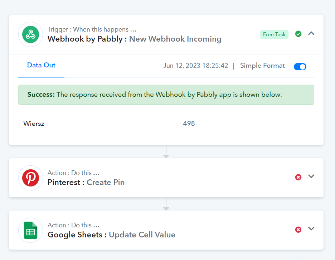
Task: Click the 498 response value
Action: point(189,123)
